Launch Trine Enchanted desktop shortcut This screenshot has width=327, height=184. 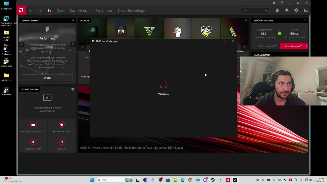[x=6, y=50]
